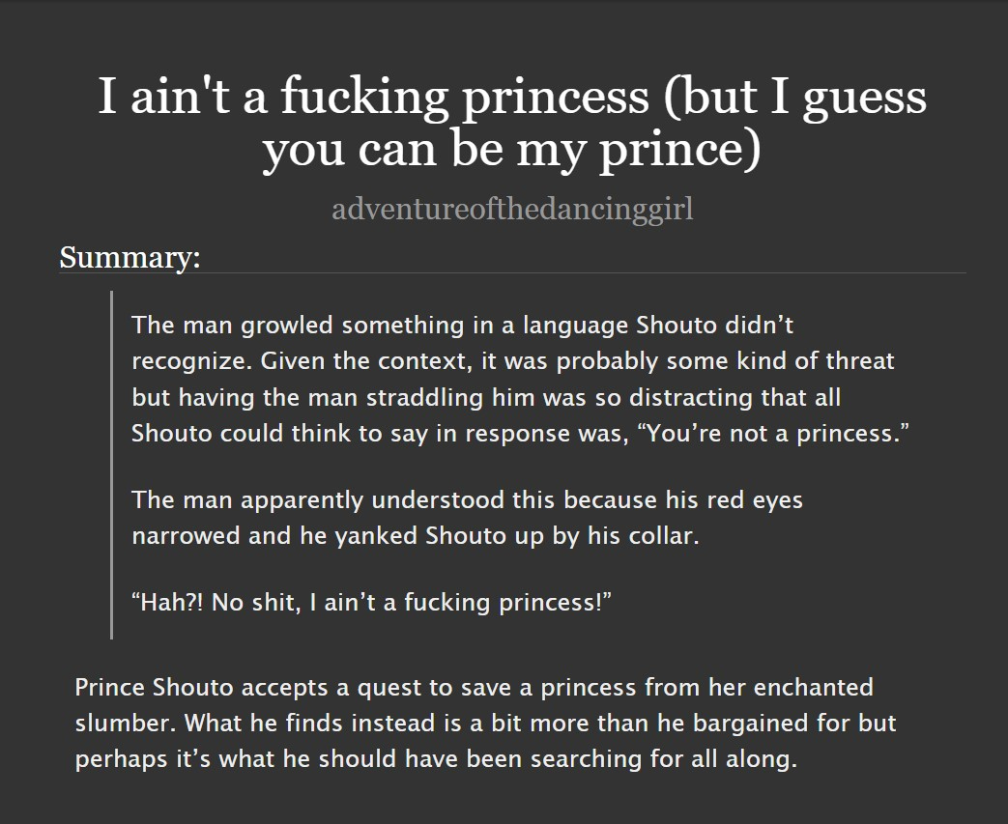Click the line 'Hah?! No shit, I ain't'
Viewport: 1008px width, 824px height.
tap(372, 604)
